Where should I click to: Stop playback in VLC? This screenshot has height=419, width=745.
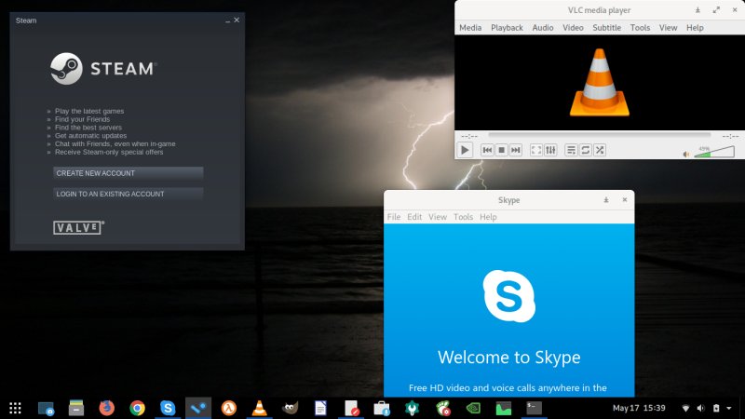[x=501, y=150]
